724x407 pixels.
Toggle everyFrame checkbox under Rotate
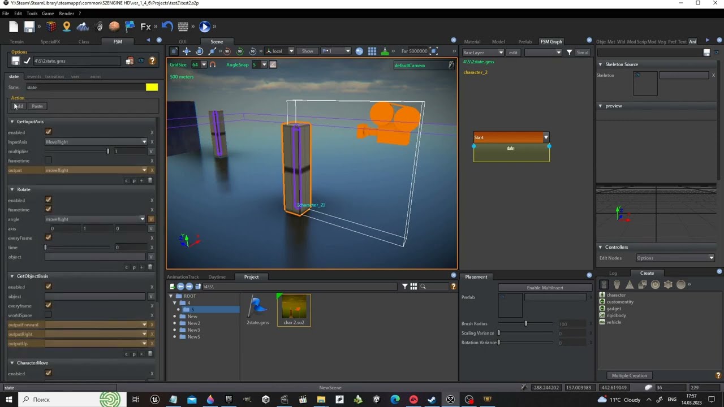48,237
